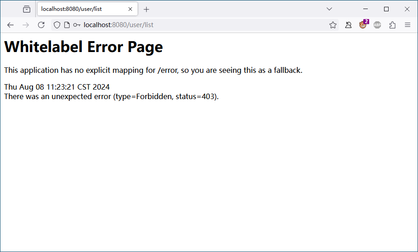
Task: Maximize the browser window
Action: [386, 9]
